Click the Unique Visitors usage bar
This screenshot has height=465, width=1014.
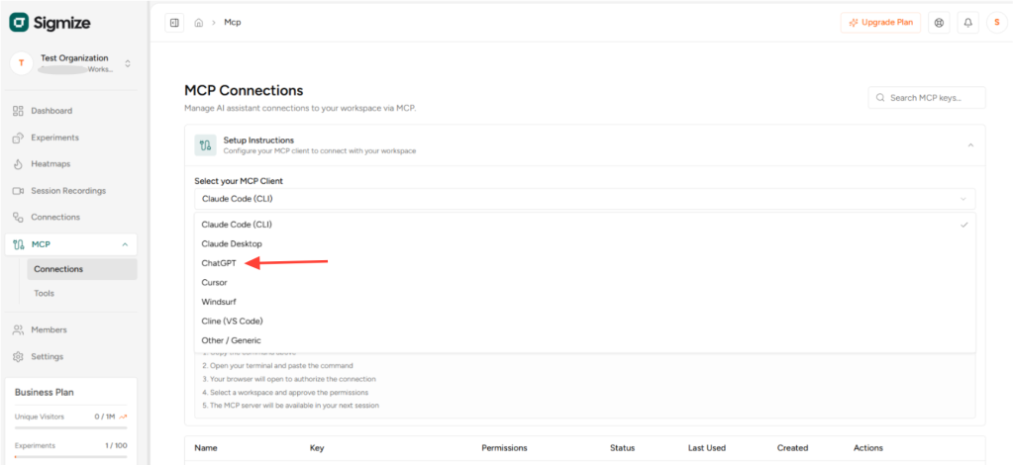click(x=71, y=427)
